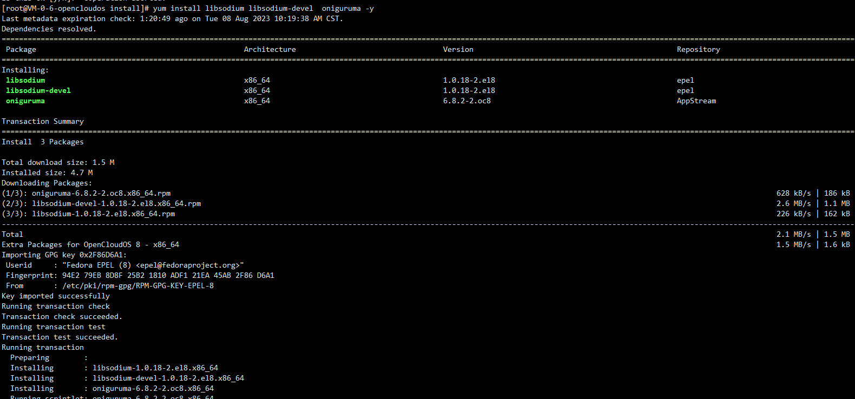Click 'Installing : libsodium-devel-1.0.18-2.el8.x86_64' line
This screenshot has width=855, height=399.
tap(127, 378)
